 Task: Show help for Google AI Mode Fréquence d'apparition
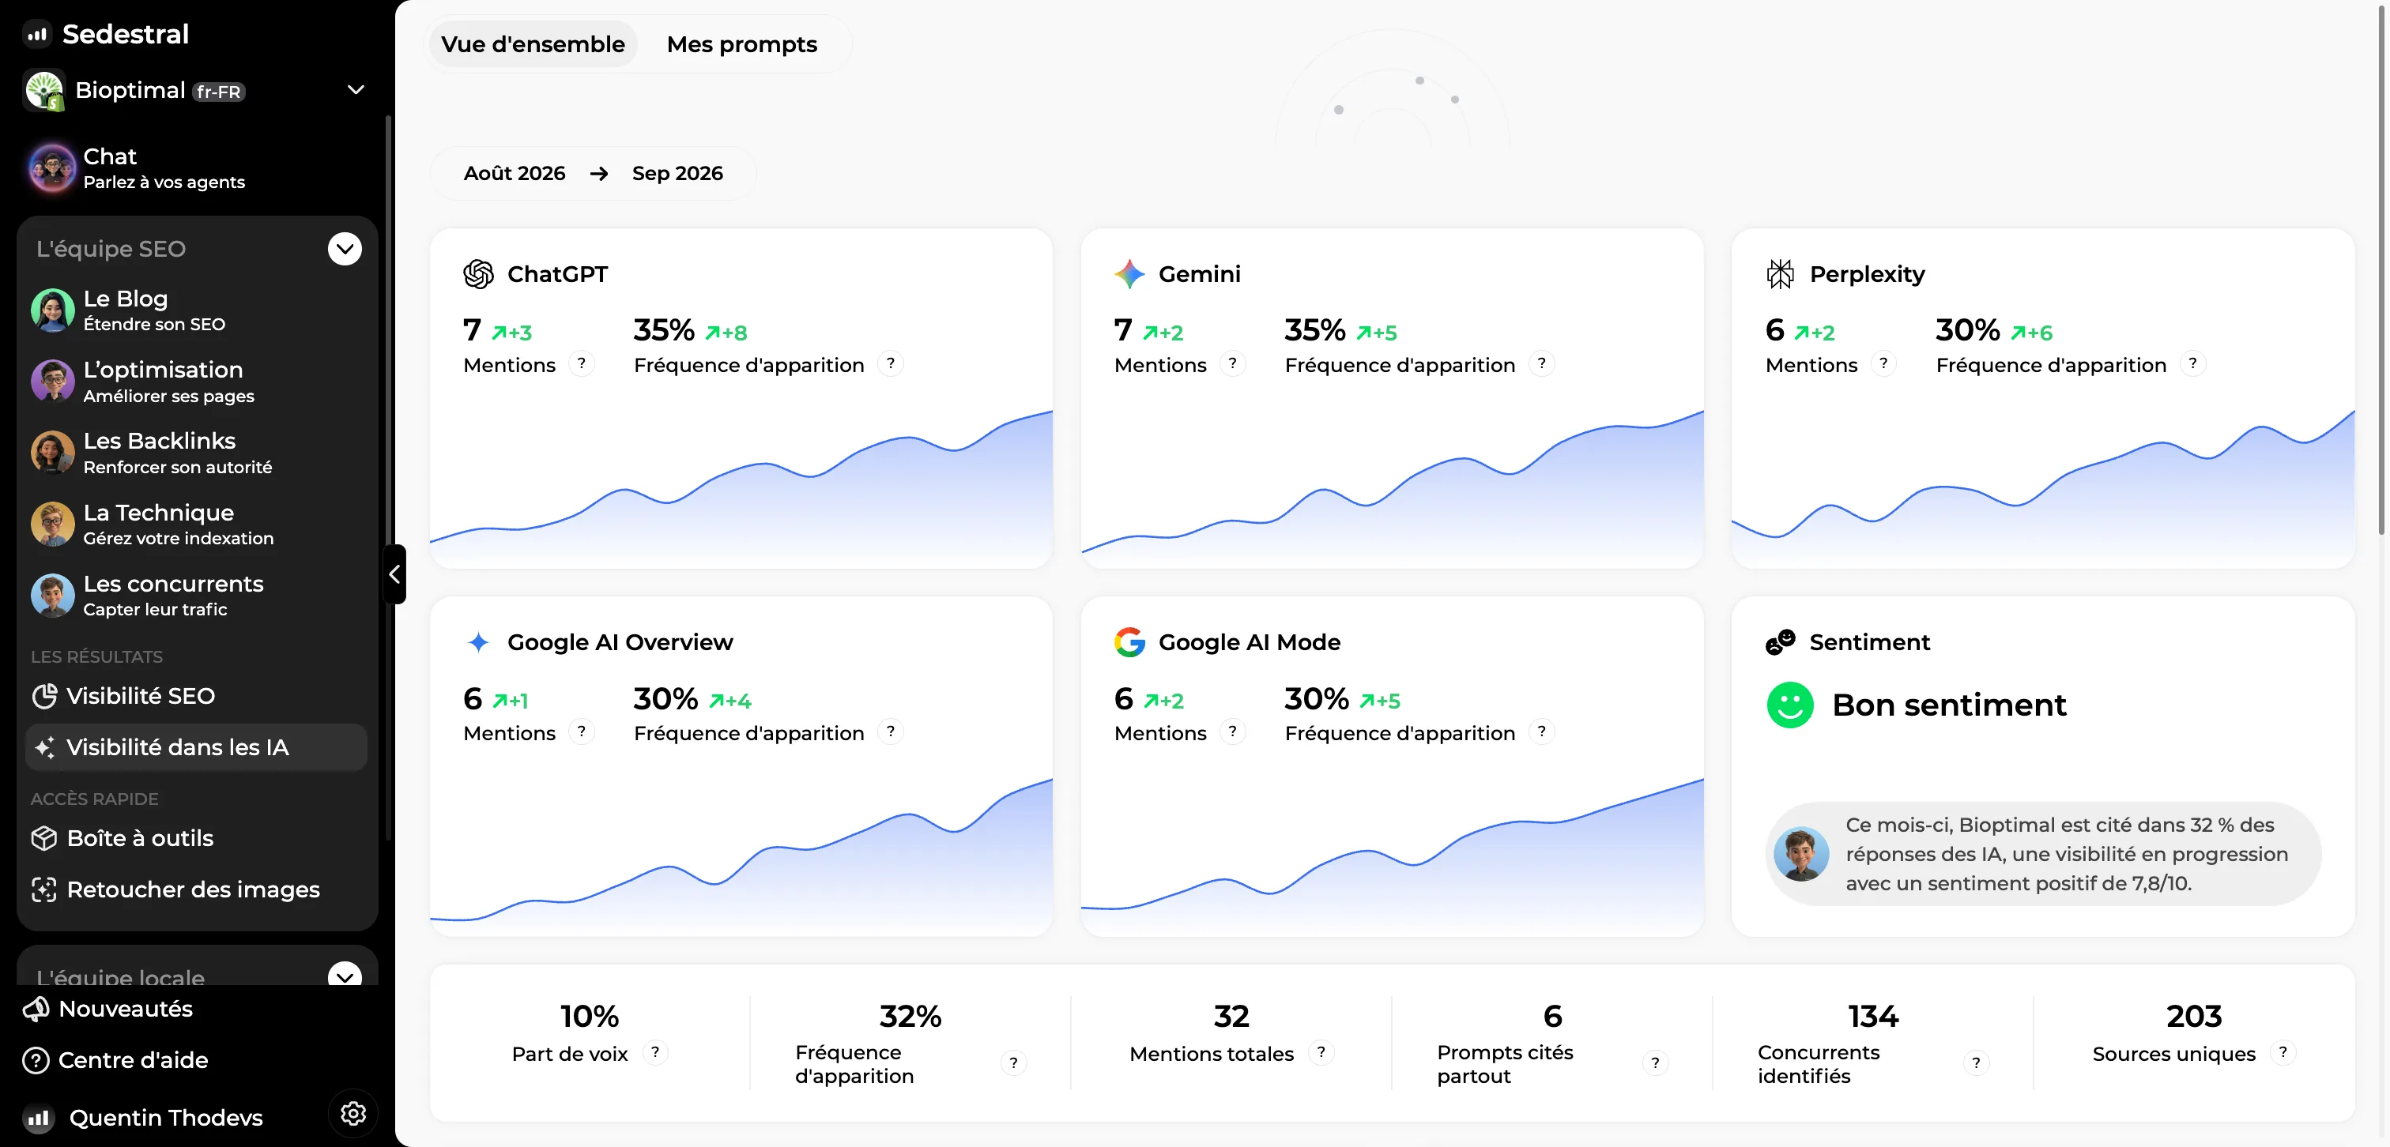tap(1542, 731)
